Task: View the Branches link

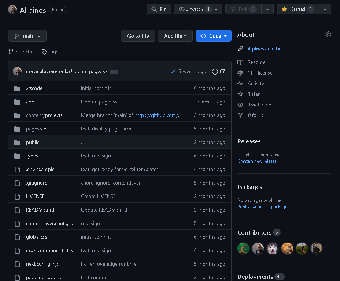Action: pyautogui.click(x=22, y=52)
